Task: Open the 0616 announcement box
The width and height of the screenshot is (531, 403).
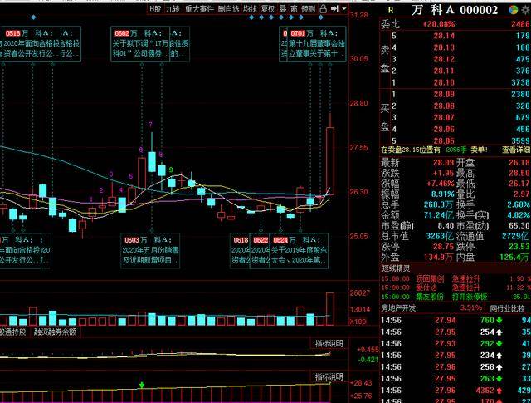Action: click(240, 250)
